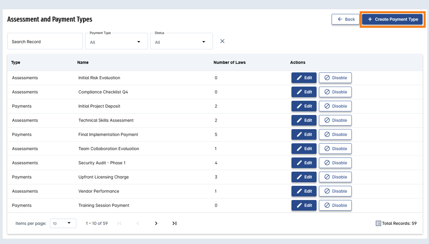Edit Compliance Checklist Q4 row

[x=304, y=92]
